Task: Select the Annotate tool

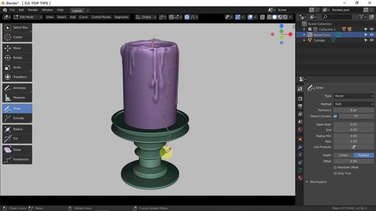Action: pos(17,88)
